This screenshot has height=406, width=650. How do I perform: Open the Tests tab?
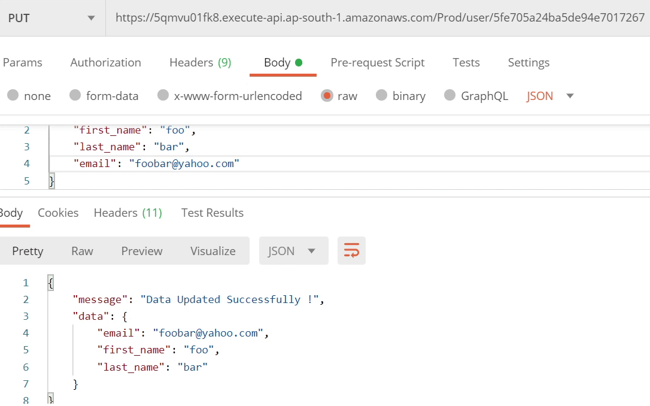click(466, 62)
